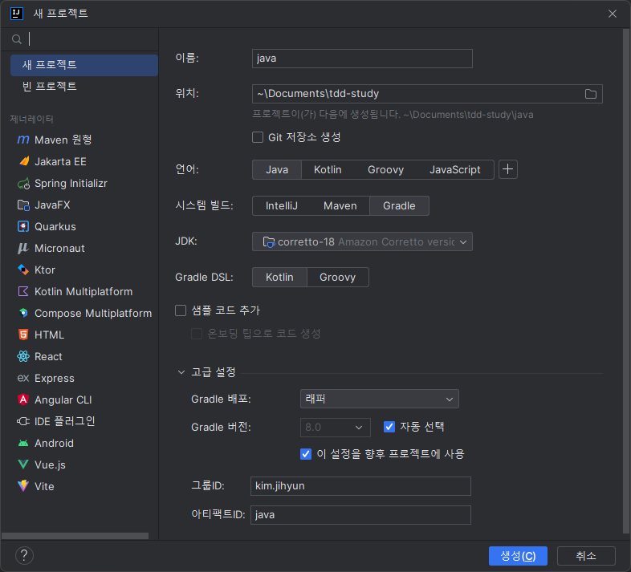Click the Kotlin Multiplatform icon
631x572 pixels.
point(23,291)
